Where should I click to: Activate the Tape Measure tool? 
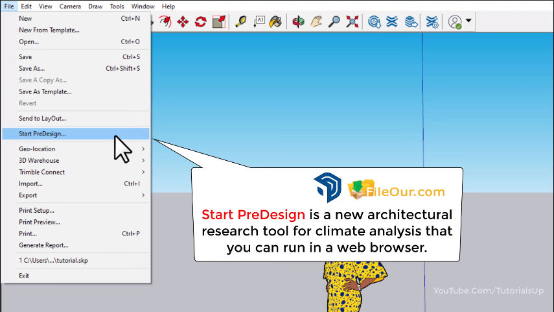tap(241, 22)
